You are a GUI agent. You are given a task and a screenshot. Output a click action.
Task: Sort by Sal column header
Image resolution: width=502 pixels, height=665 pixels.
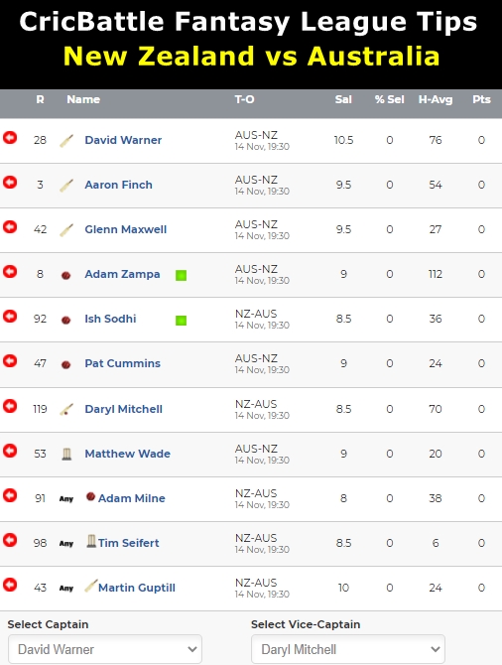click(343, 99)
